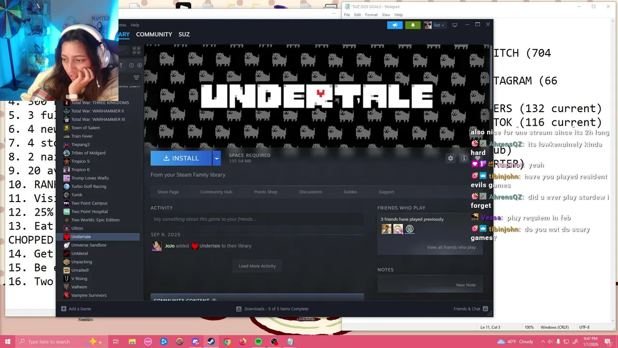This screenshot has width=618, height=348.
Task: Open the Store Page link
Action: pos(168,192)
